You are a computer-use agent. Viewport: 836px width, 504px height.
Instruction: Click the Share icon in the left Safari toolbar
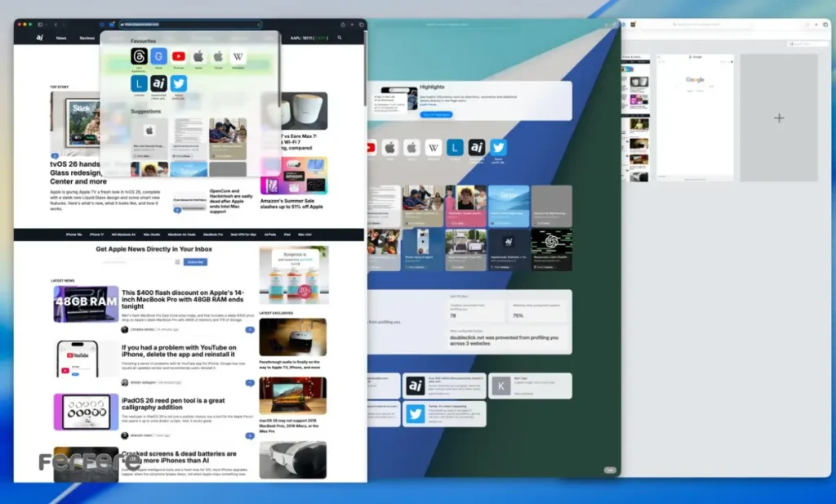coord(342,25)
